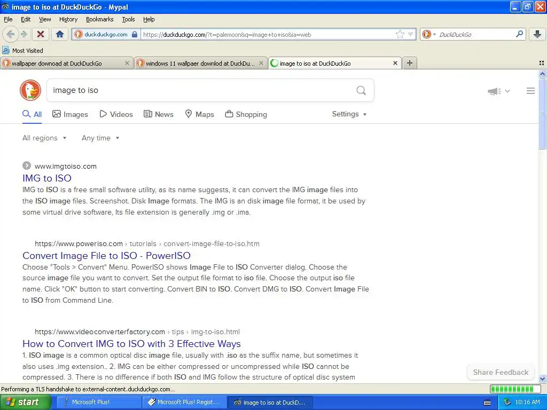Stop loading with the red X button
Viewport: 547px width, 410px height.
(x=41, y=34)
